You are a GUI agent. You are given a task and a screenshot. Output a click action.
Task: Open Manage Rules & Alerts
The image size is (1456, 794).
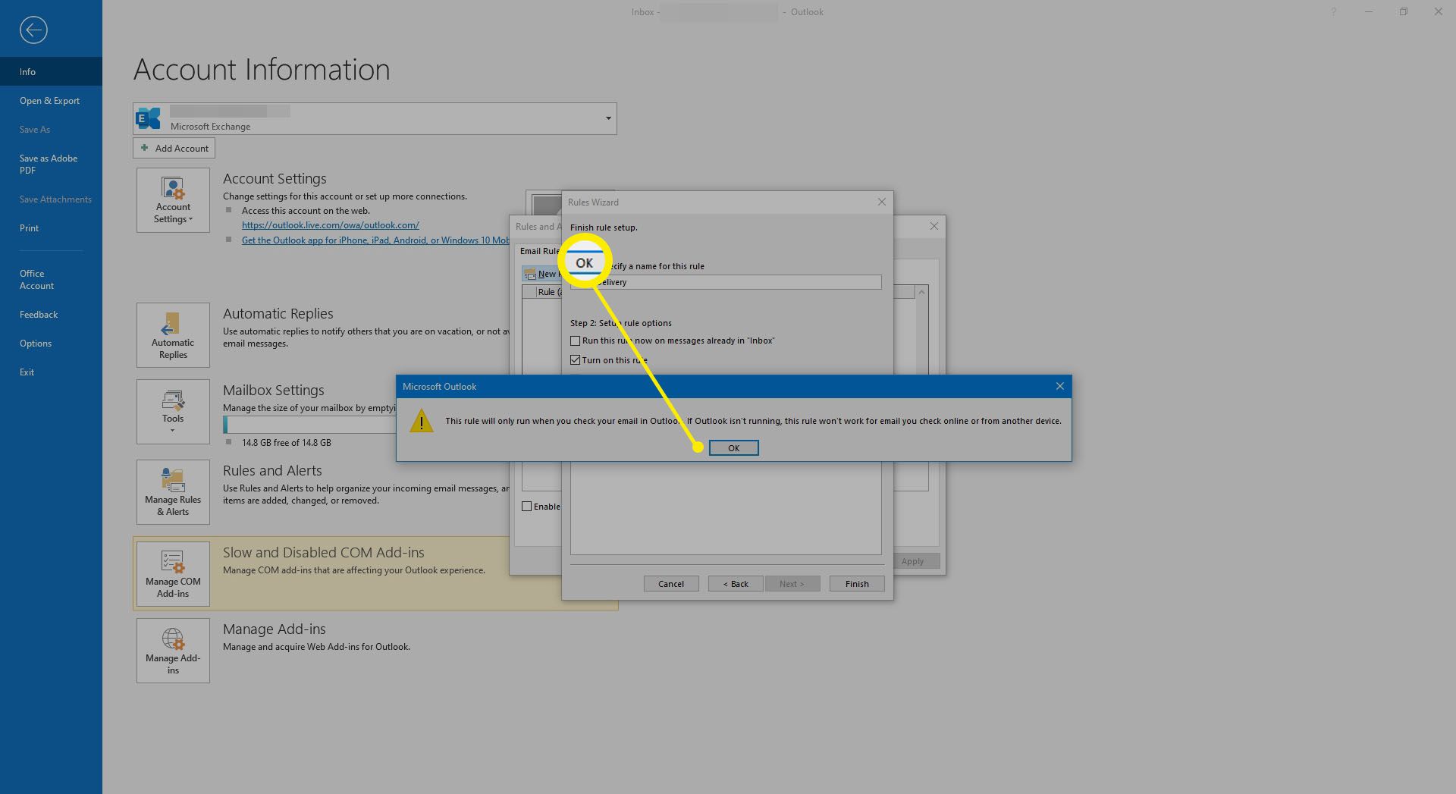[x=173, y=492]
